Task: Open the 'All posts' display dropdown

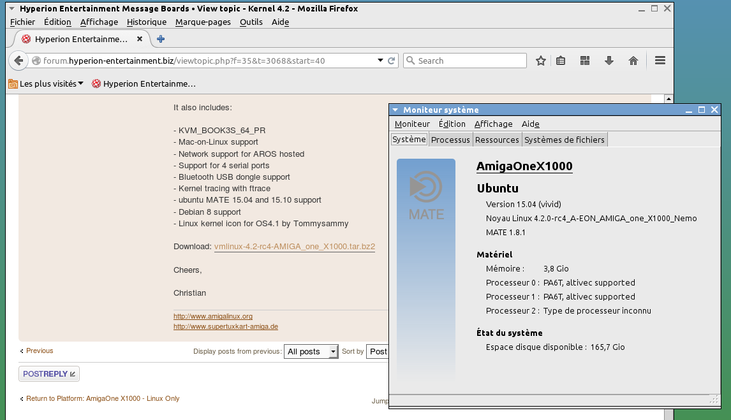Action: pos(311,351)
